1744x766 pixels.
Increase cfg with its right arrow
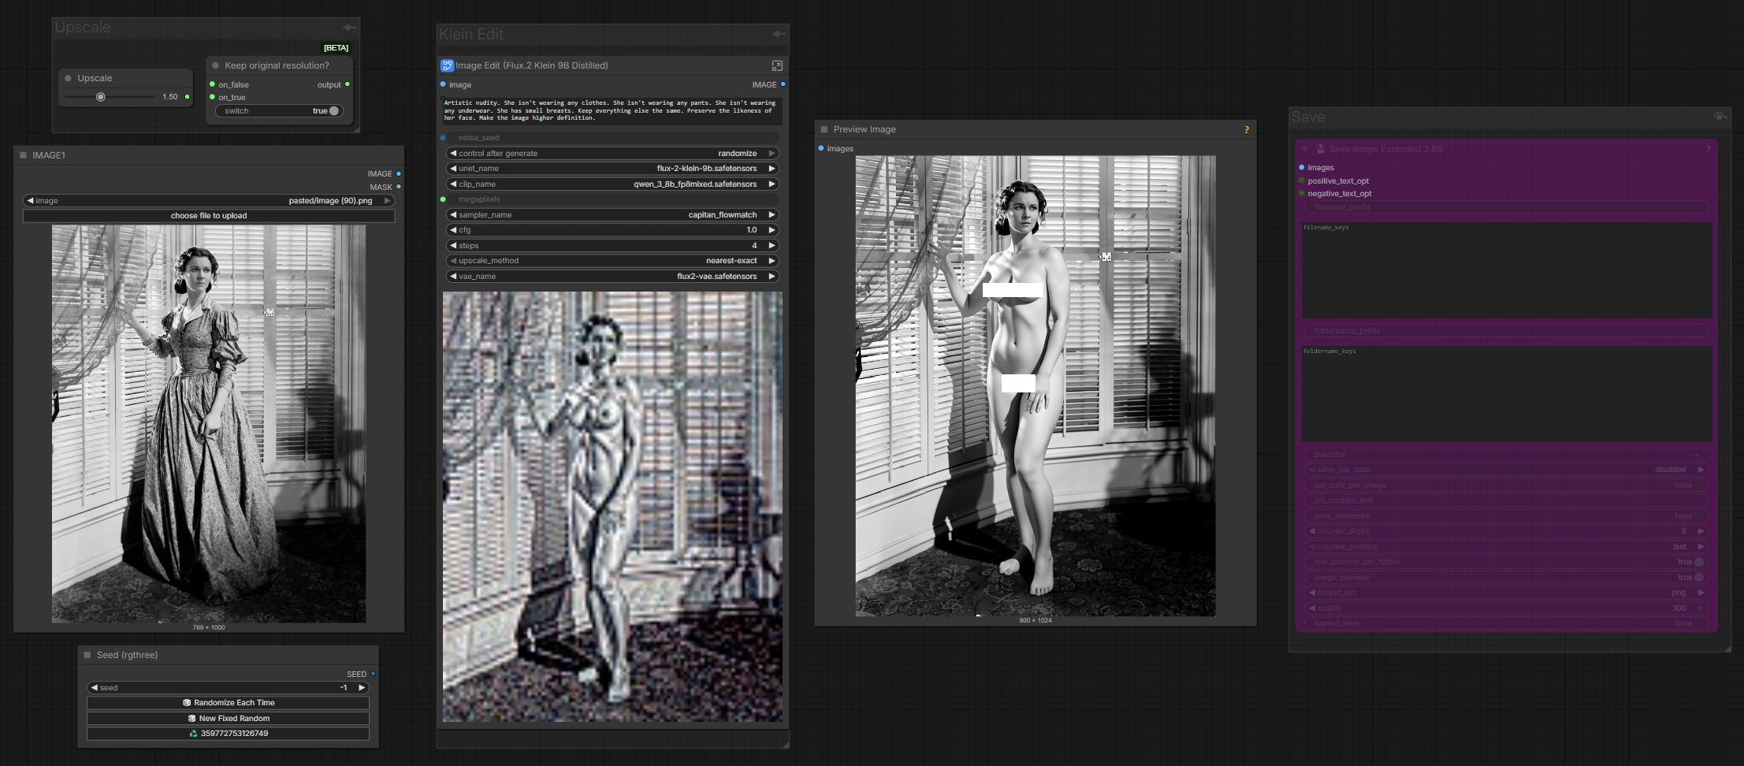[x=772, y=230]
